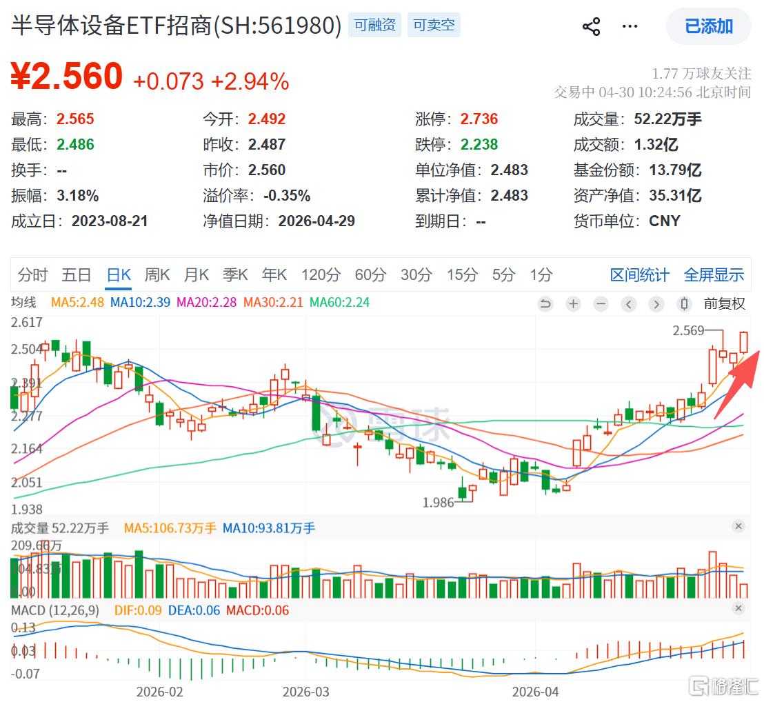Click the 已添加 button
Screen dimensions: 764x702
tap(708, 26)
